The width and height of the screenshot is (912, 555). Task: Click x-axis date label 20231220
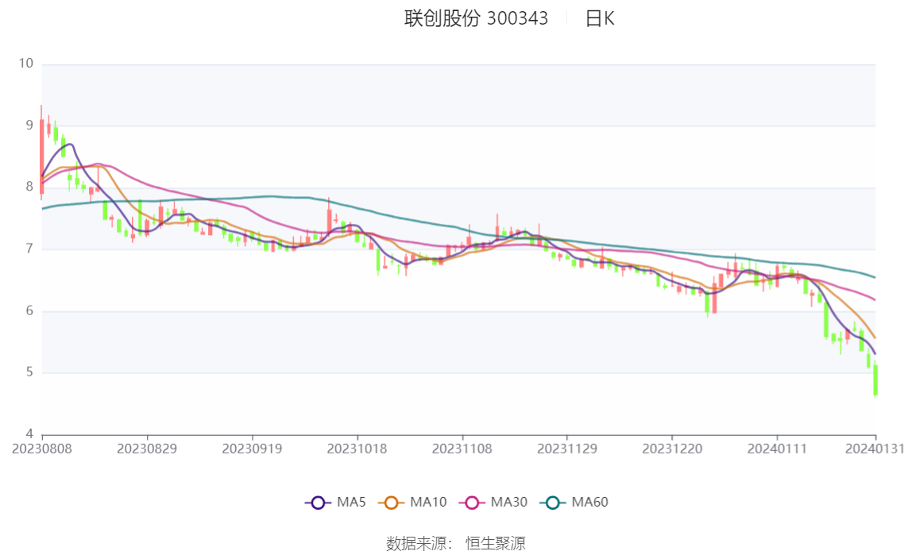click(x=672, y=449)
